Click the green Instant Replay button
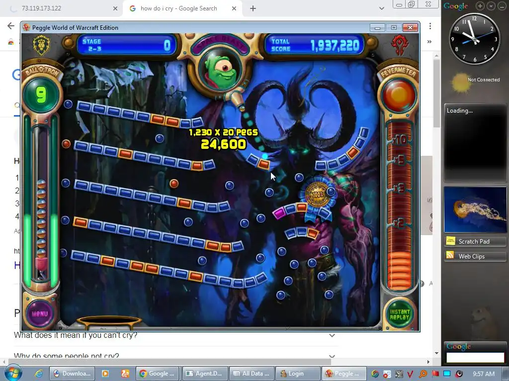Viewport: 509px width, 381px height. click(400, 314)
